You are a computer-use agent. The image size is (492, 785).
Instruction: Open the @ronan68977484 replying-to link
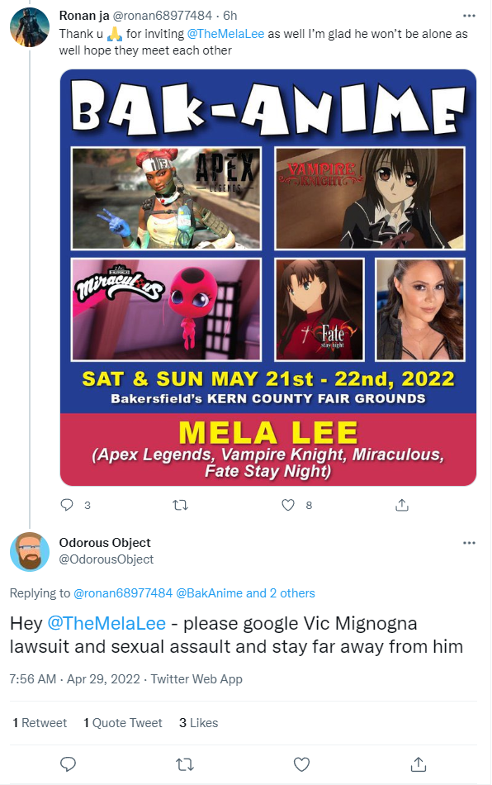(x=123, y=593)
